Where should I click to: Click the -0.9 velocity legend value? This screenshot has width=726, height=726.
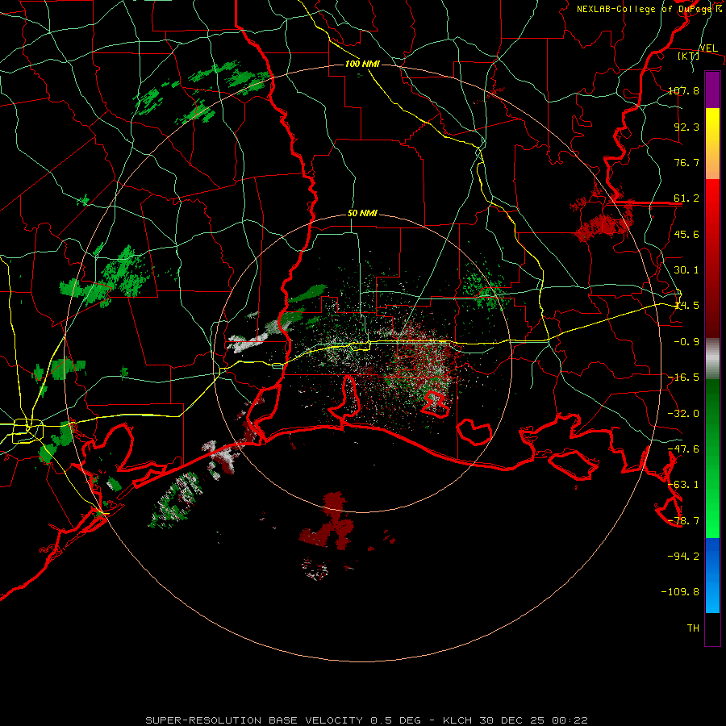[x=686, y=342]
